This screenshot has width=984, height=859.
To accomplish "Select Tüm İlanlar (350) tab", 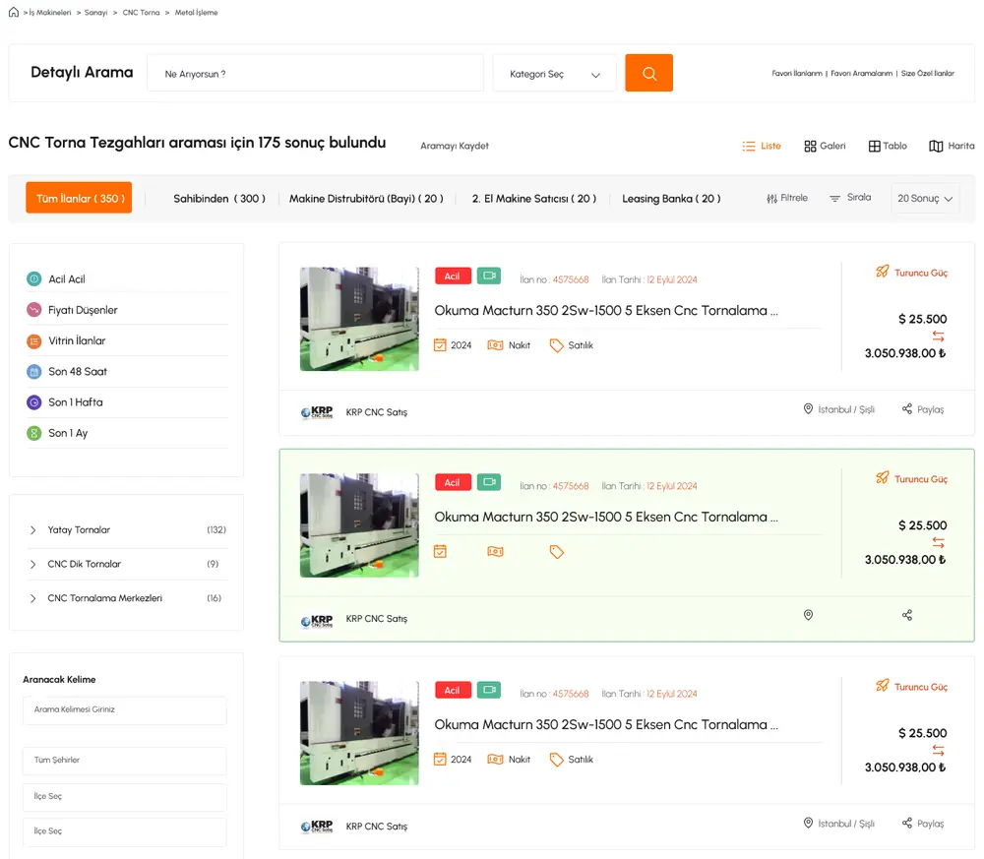I will coord(79,198).
